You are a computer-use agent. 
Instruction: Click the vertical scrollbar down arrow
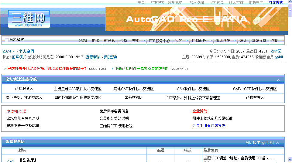[290, 160]
